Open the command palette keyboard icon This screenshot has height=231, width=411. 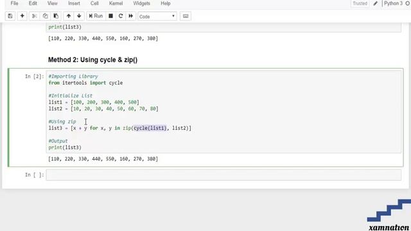[186, 16]
